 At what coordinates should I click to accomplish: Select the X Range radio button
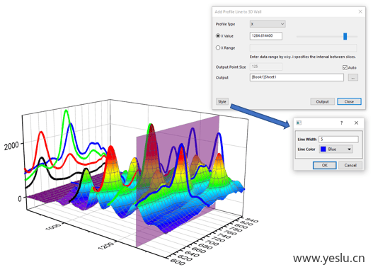(218, 48)
